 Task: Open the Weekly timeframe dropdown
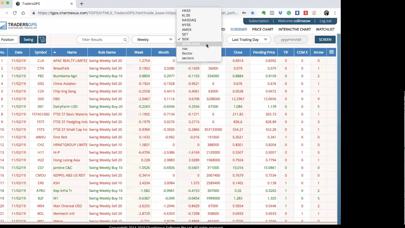(154, 40)
